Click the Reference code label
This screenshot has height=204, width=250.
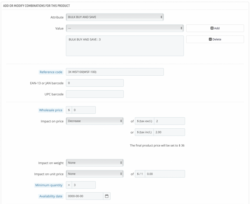(x=51, y=72)
